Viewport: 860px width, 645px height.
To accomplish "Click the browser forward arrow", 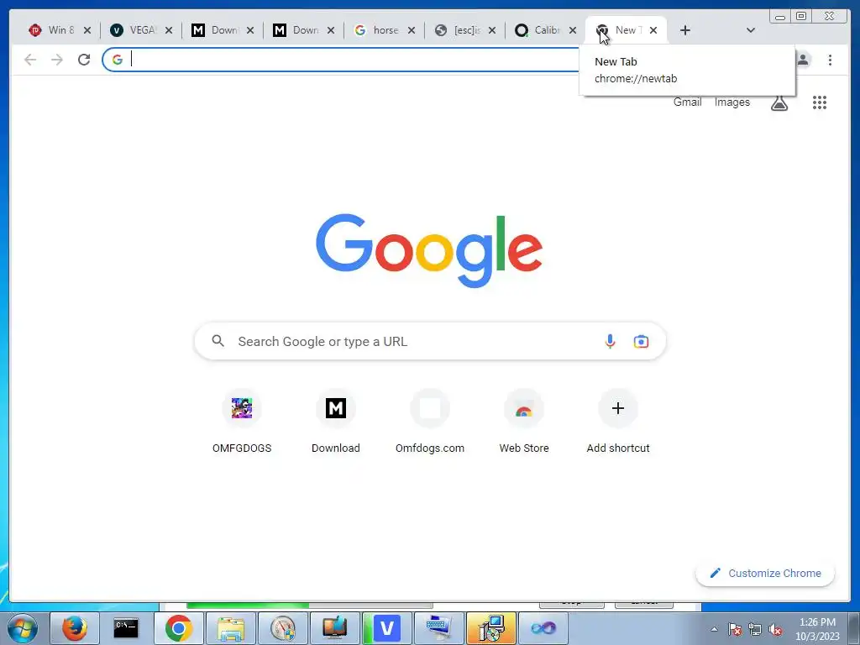I will (57, 60).
